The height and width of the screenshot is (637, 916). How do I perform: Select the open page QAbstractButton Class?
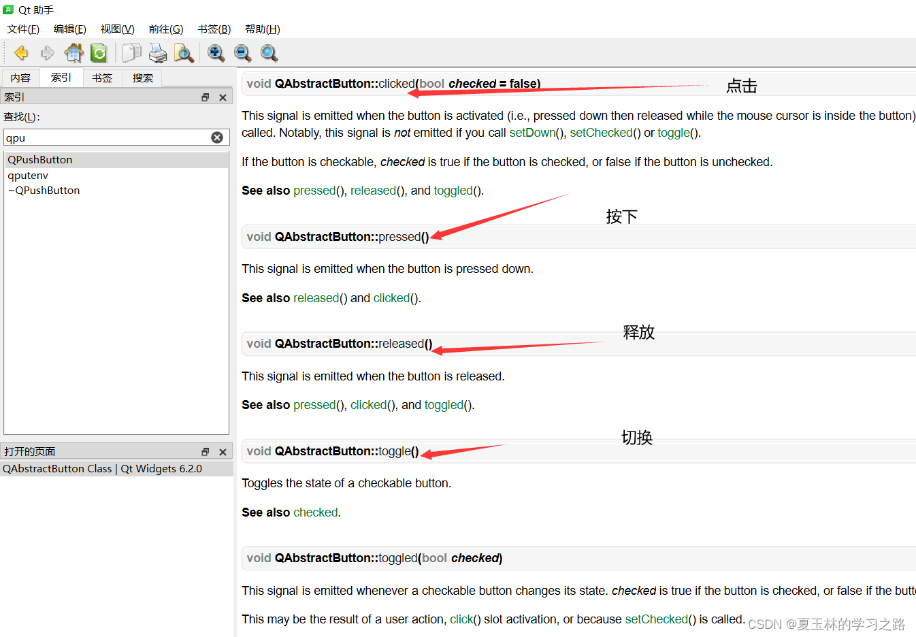coord(116,469)
